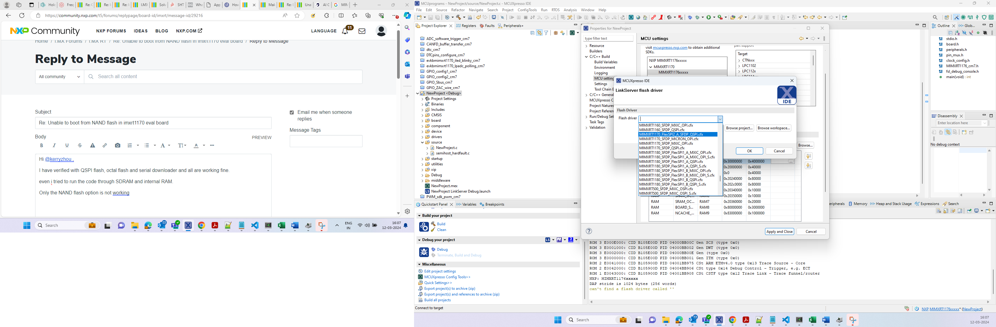Viewport: 996px width, 327px height.
Task: Open the Source menu in MCUXpresso
Action: click(x=441, y=10)
